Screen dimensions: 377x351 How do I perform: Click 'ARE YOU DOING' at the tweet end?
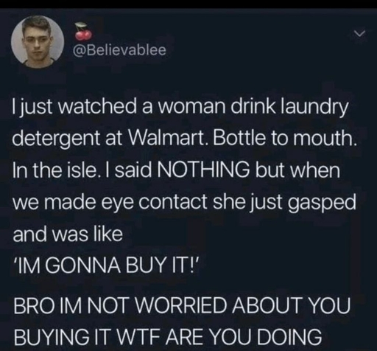pos(245,337)
